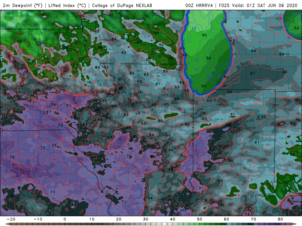Viewport: 302px width, 226px height.
Task: Click the 54 dewpoint value over the lake
Action: coord(209,58)
